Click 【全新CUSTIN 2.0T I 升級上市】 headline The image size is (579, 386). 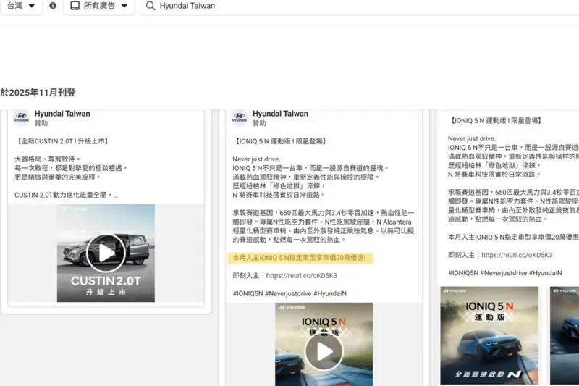tap(63, 141)
